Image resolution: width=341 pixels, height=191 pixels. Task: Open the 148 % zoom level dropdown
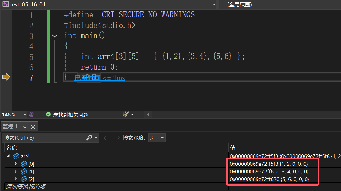pyautogui.click(x=25, y=114)
